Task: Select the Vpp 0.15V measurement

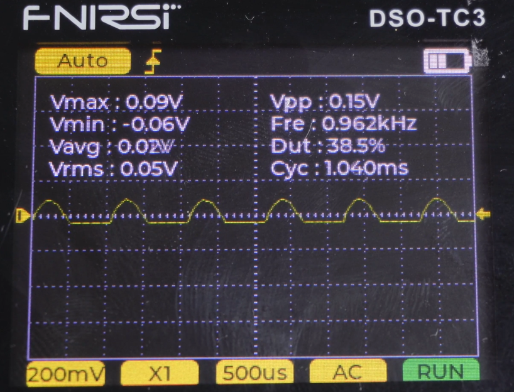Action: [324, 101]
